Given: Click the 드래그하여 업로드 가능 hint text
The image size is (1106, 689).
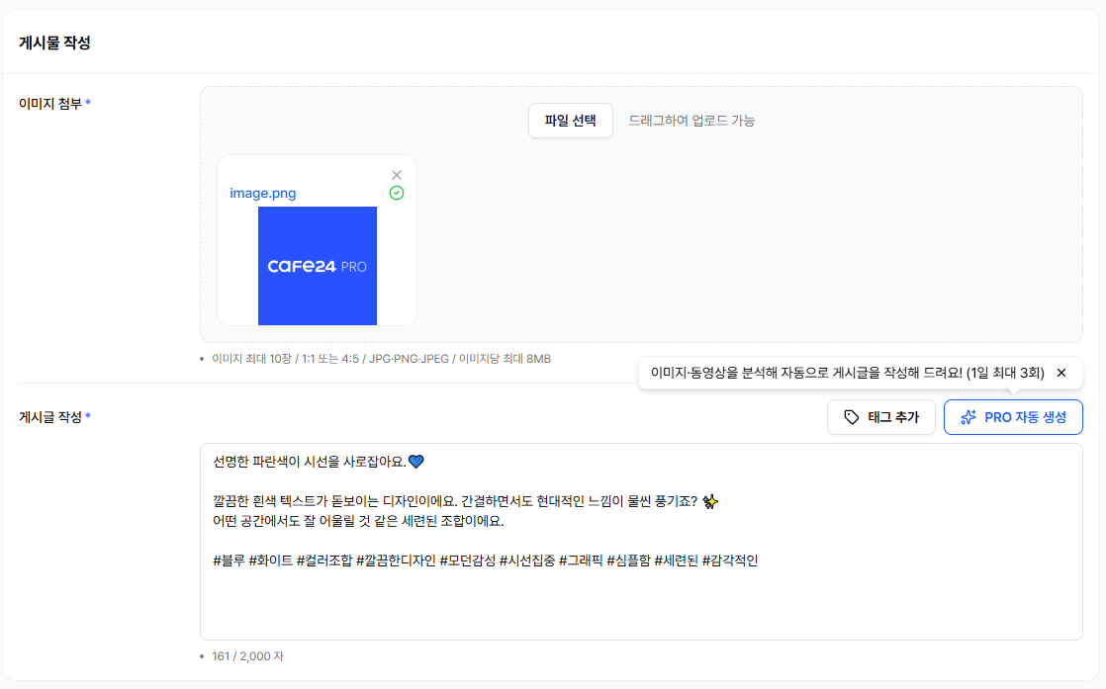Looking at the screenshot, I should (691, 121).
